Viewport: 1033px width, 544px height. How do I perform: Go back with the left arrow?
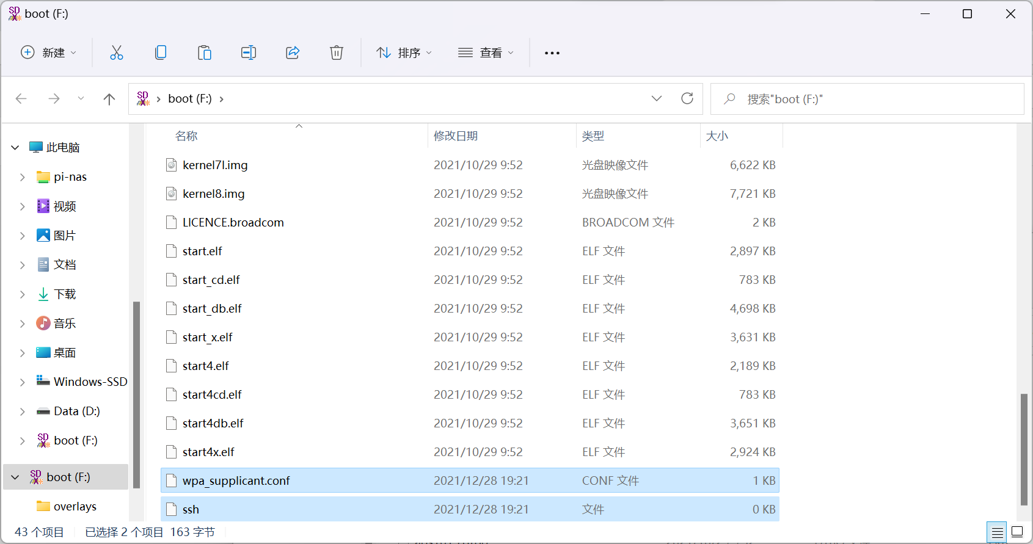[x=21, y=99]
